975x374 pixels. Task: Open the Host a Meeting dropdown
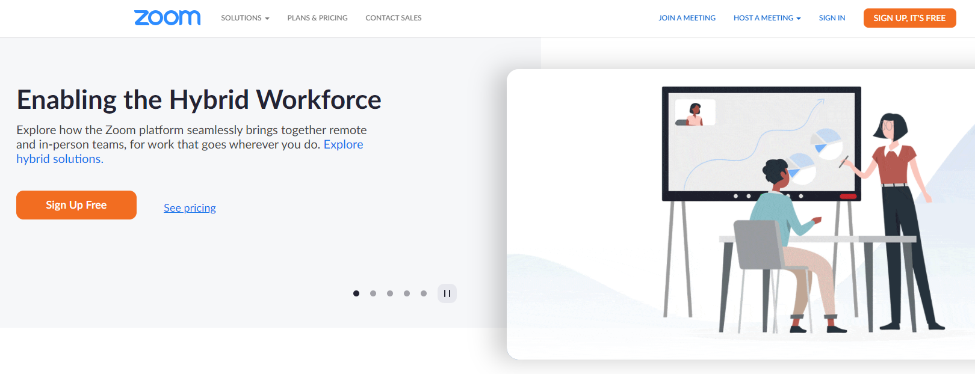(767, 18)
